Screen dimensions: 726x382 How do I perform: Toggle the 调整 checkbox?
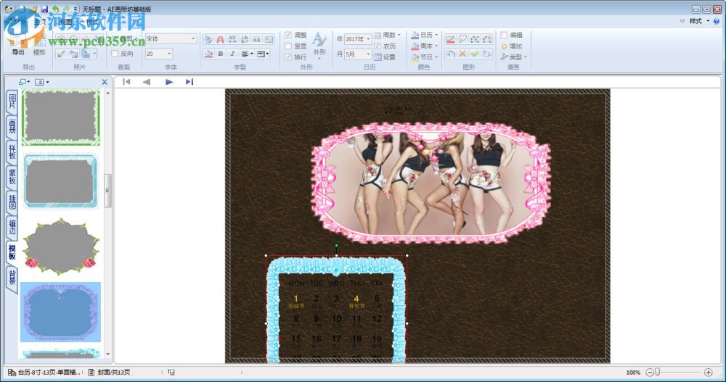pyautogui.click(x=295, y=35)
